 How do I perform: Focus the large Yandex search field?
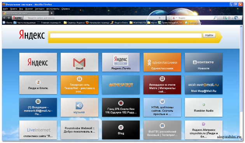[x=126, y=35]
